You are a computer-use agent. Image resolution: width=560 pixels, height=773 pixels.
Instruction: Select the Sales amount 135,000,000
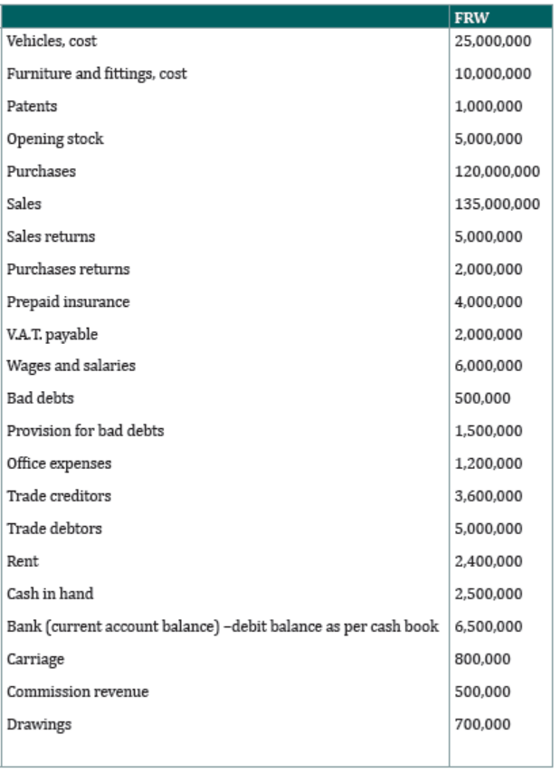point(497,204)
